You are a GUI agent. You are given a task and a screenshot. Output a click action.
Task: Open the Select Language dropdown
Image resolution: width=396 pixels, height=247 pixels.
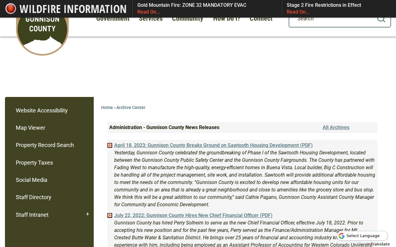point(363,236)
